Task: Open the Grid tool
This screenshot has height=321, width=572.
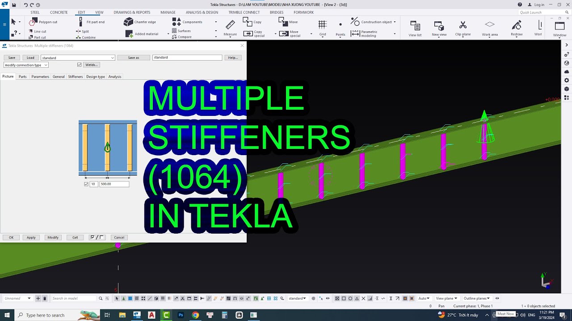Action: (x=323, y=28)
